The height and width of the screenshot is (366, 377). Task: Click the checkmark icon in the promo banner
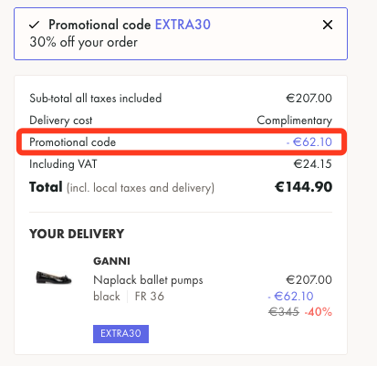35,25
